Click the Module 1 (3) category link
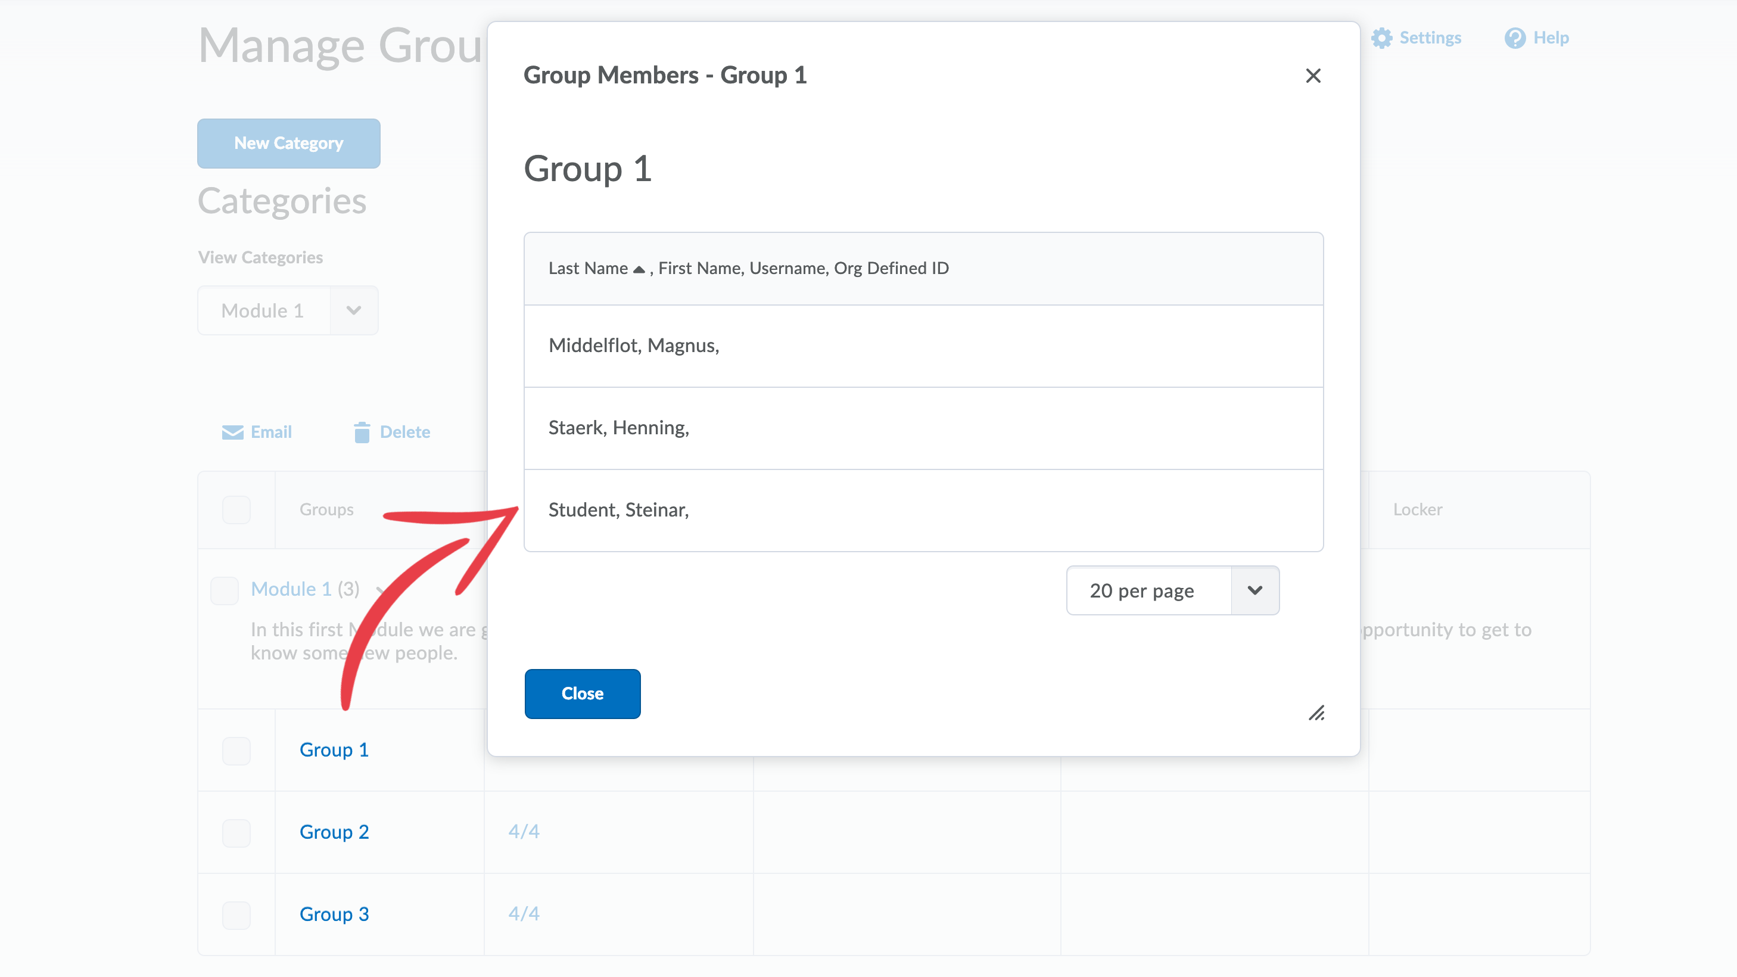This screenshot has height=977, width=1737. pyautogui.click(x=291, y=589)
